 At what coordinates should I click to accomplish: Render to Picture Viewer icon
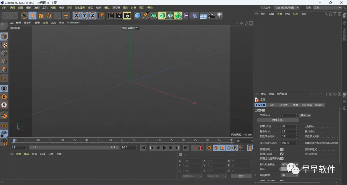tap(119, 15)
